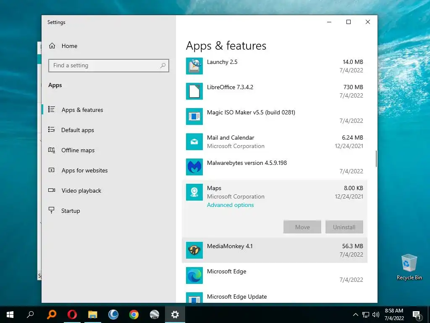Select Microsoft Edge Update entry name
Image resolution: width=430 pixels, height=323 pixels.
click(x=237, y=297)
